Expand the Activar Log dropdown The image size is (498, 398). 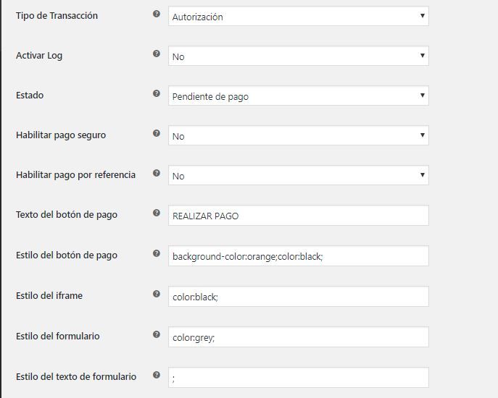point(299,56)
